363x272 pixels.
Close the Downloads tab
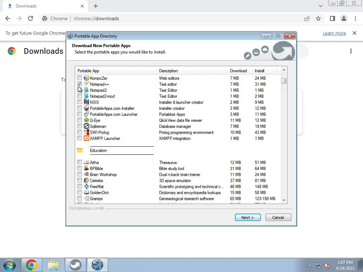[82, 6]
